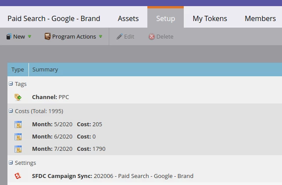Click the Edit pencil icon

click(x=119, y=37)
